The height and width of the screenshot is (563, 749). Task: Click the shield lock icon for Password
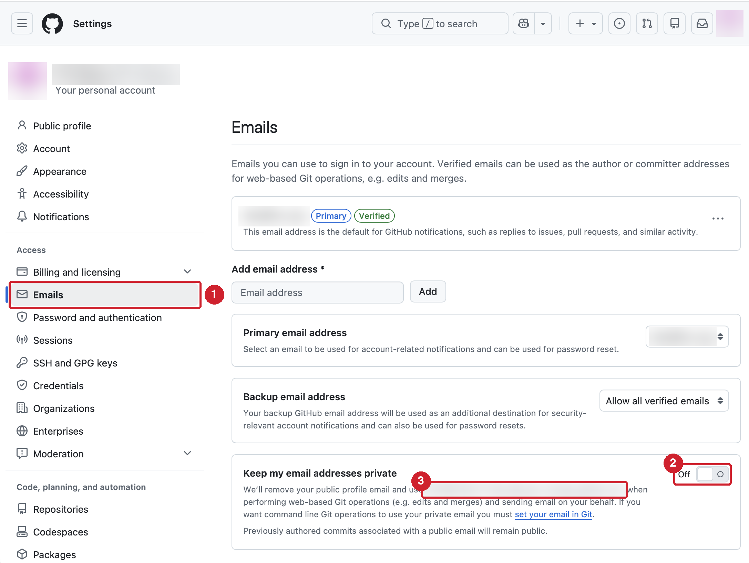[x=22, y=317]
